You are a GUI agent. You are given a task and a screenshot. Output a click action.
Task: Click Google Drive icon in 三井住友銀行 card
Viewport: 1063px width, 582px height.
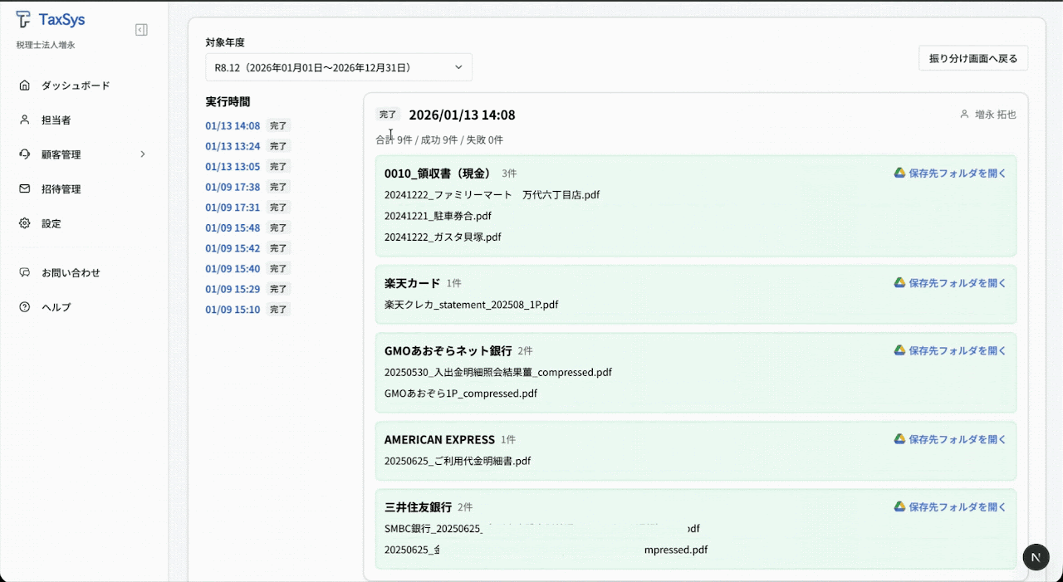pos(899,506)
